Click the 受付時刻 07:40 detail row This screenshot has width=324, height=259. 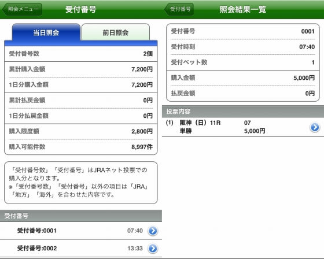point(243,47)
